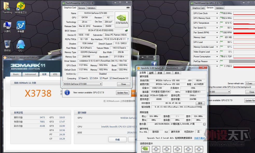The width and height of the screenshot is (255, 153).
Task: Click 3DMark 11 title bar icon
Action: click(x=5, y=58)
